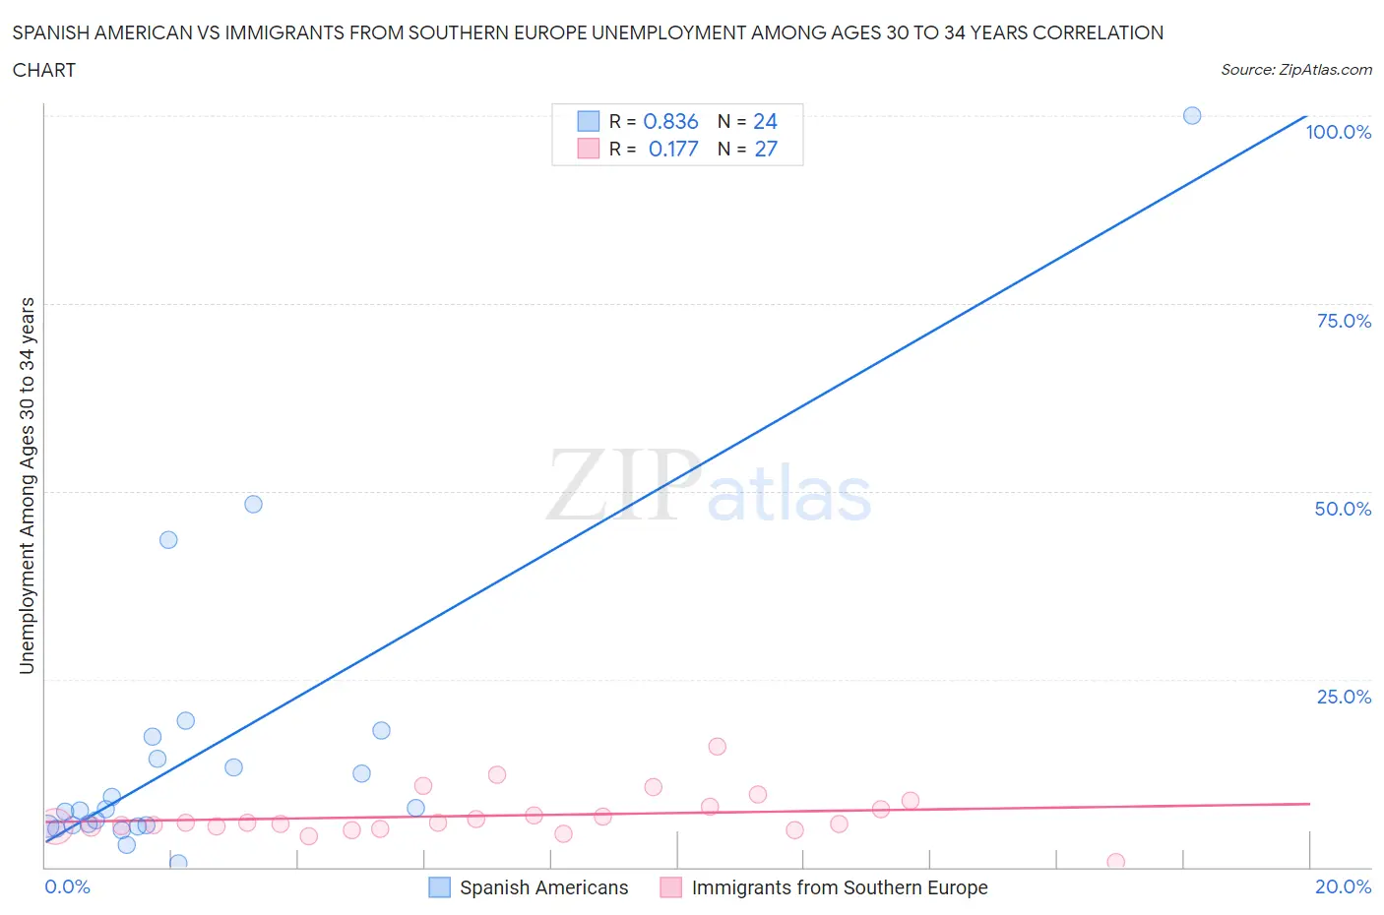
Task: Click the 0.0% x-axis label
Action: coord(68,886)
